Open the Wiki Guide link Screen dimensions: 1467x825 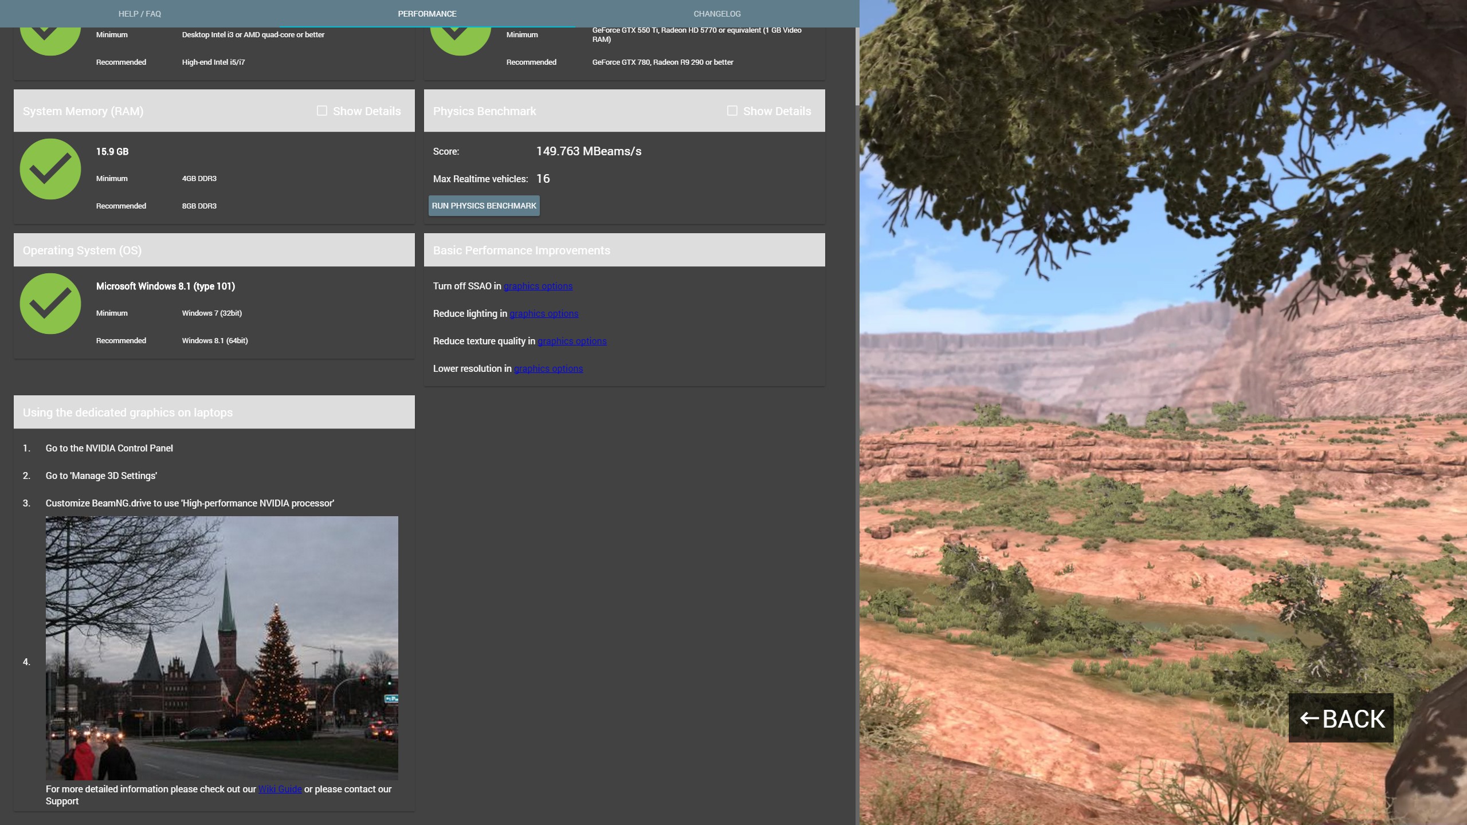pyautogui.click(x=280, y=789)
